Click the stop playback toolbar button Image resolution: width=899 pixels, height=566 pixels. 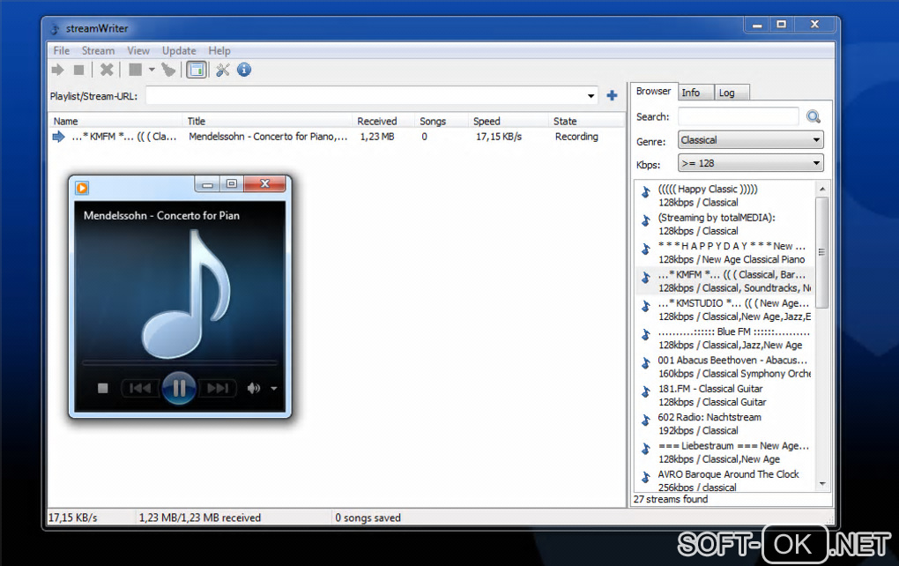click(x=136, y=70)
